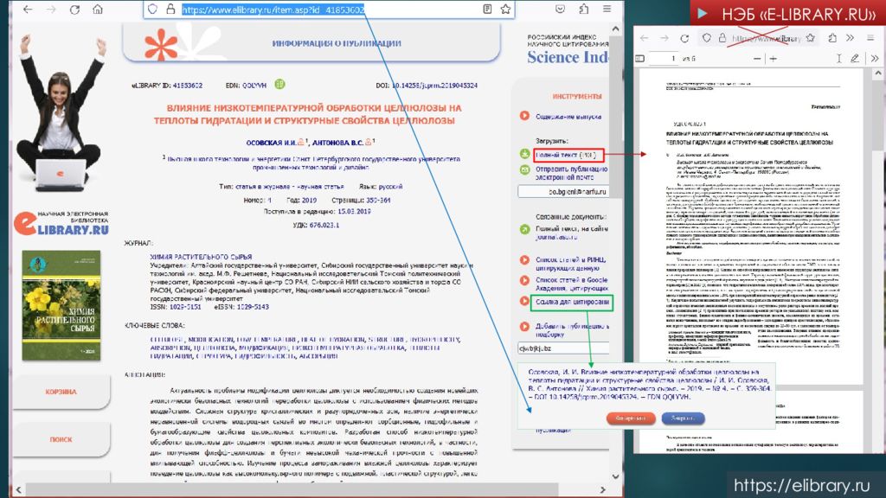
Task: Open extensions icon in right browser window
Action: [832, 38]
